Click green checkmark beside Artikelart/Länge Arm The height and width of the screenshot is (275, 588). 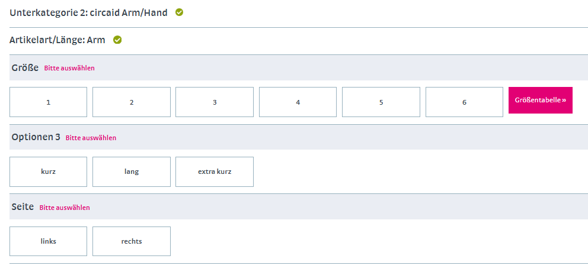117,40
